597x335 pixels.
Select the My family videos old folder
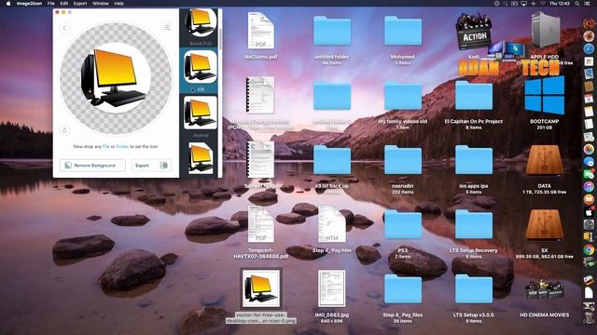(x=403, y=96)
